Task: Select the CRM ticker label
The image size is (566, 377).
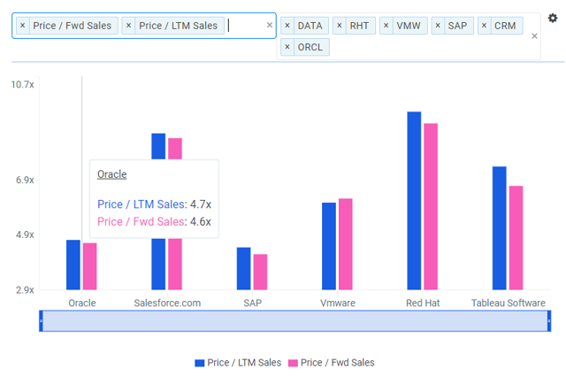Action: pos(505,26)
